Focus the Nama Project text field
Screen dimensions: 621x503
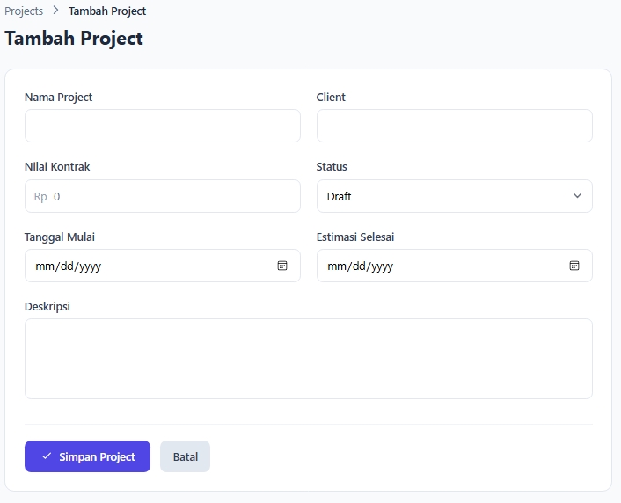click(x=163, y=126)
